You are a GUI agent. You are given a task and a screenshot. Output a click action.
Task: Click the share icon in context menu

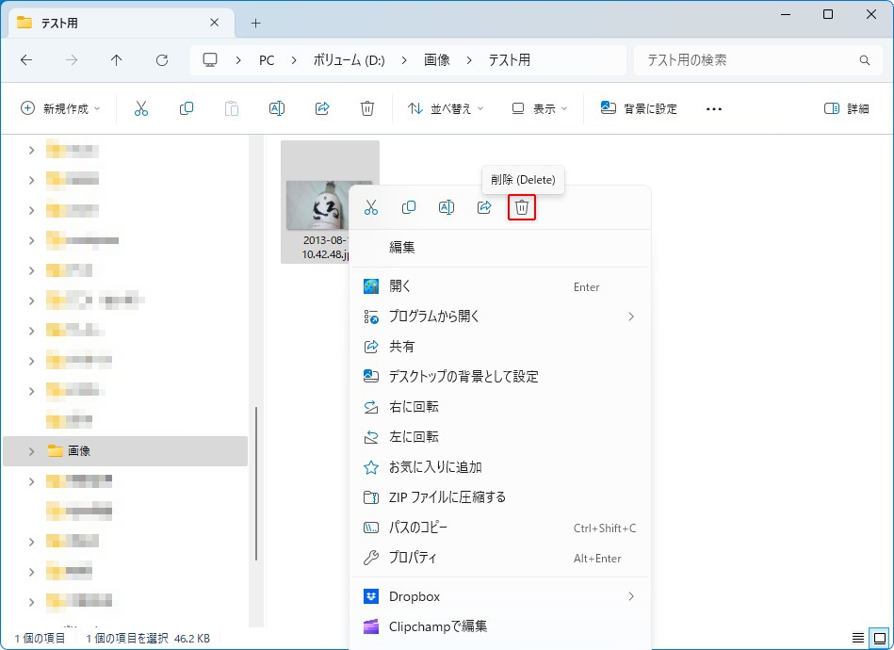(x=484, y=207)
